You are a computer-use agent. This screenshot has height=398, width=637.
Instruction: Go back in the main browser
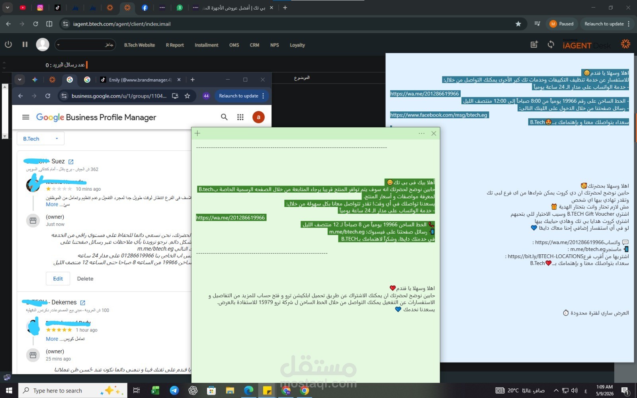point(8,24)
